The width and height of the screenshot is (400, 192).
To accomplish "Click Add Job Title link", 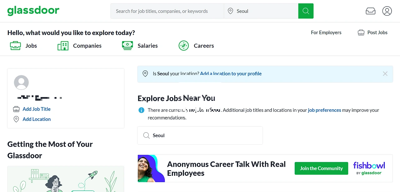I will [x=37, y=109].
